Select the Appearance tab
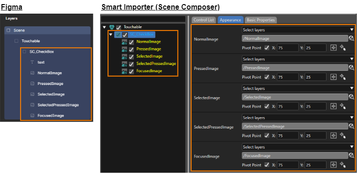Image resolution: width=357 pixels, height=173 pixels. [230, 20]
